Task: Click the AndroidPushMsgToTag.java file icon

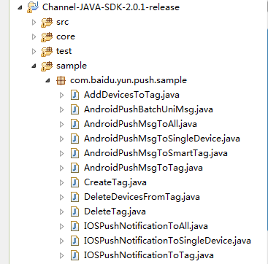Action: point(74,168)
